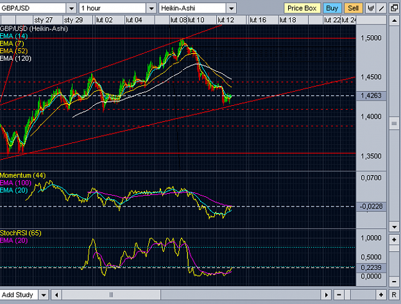Image resolution: width=401 pixels, height=304 pixels.
Task: Click the horizontal scrollbar thumb
Action: coord(111,295)
